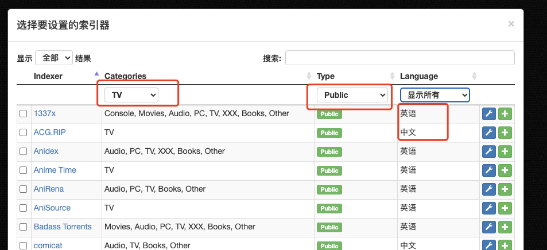Screen dimensions: 547x250
Task: Click the 选择要设置的索引器 dialog title
Action: pos(63,25)
